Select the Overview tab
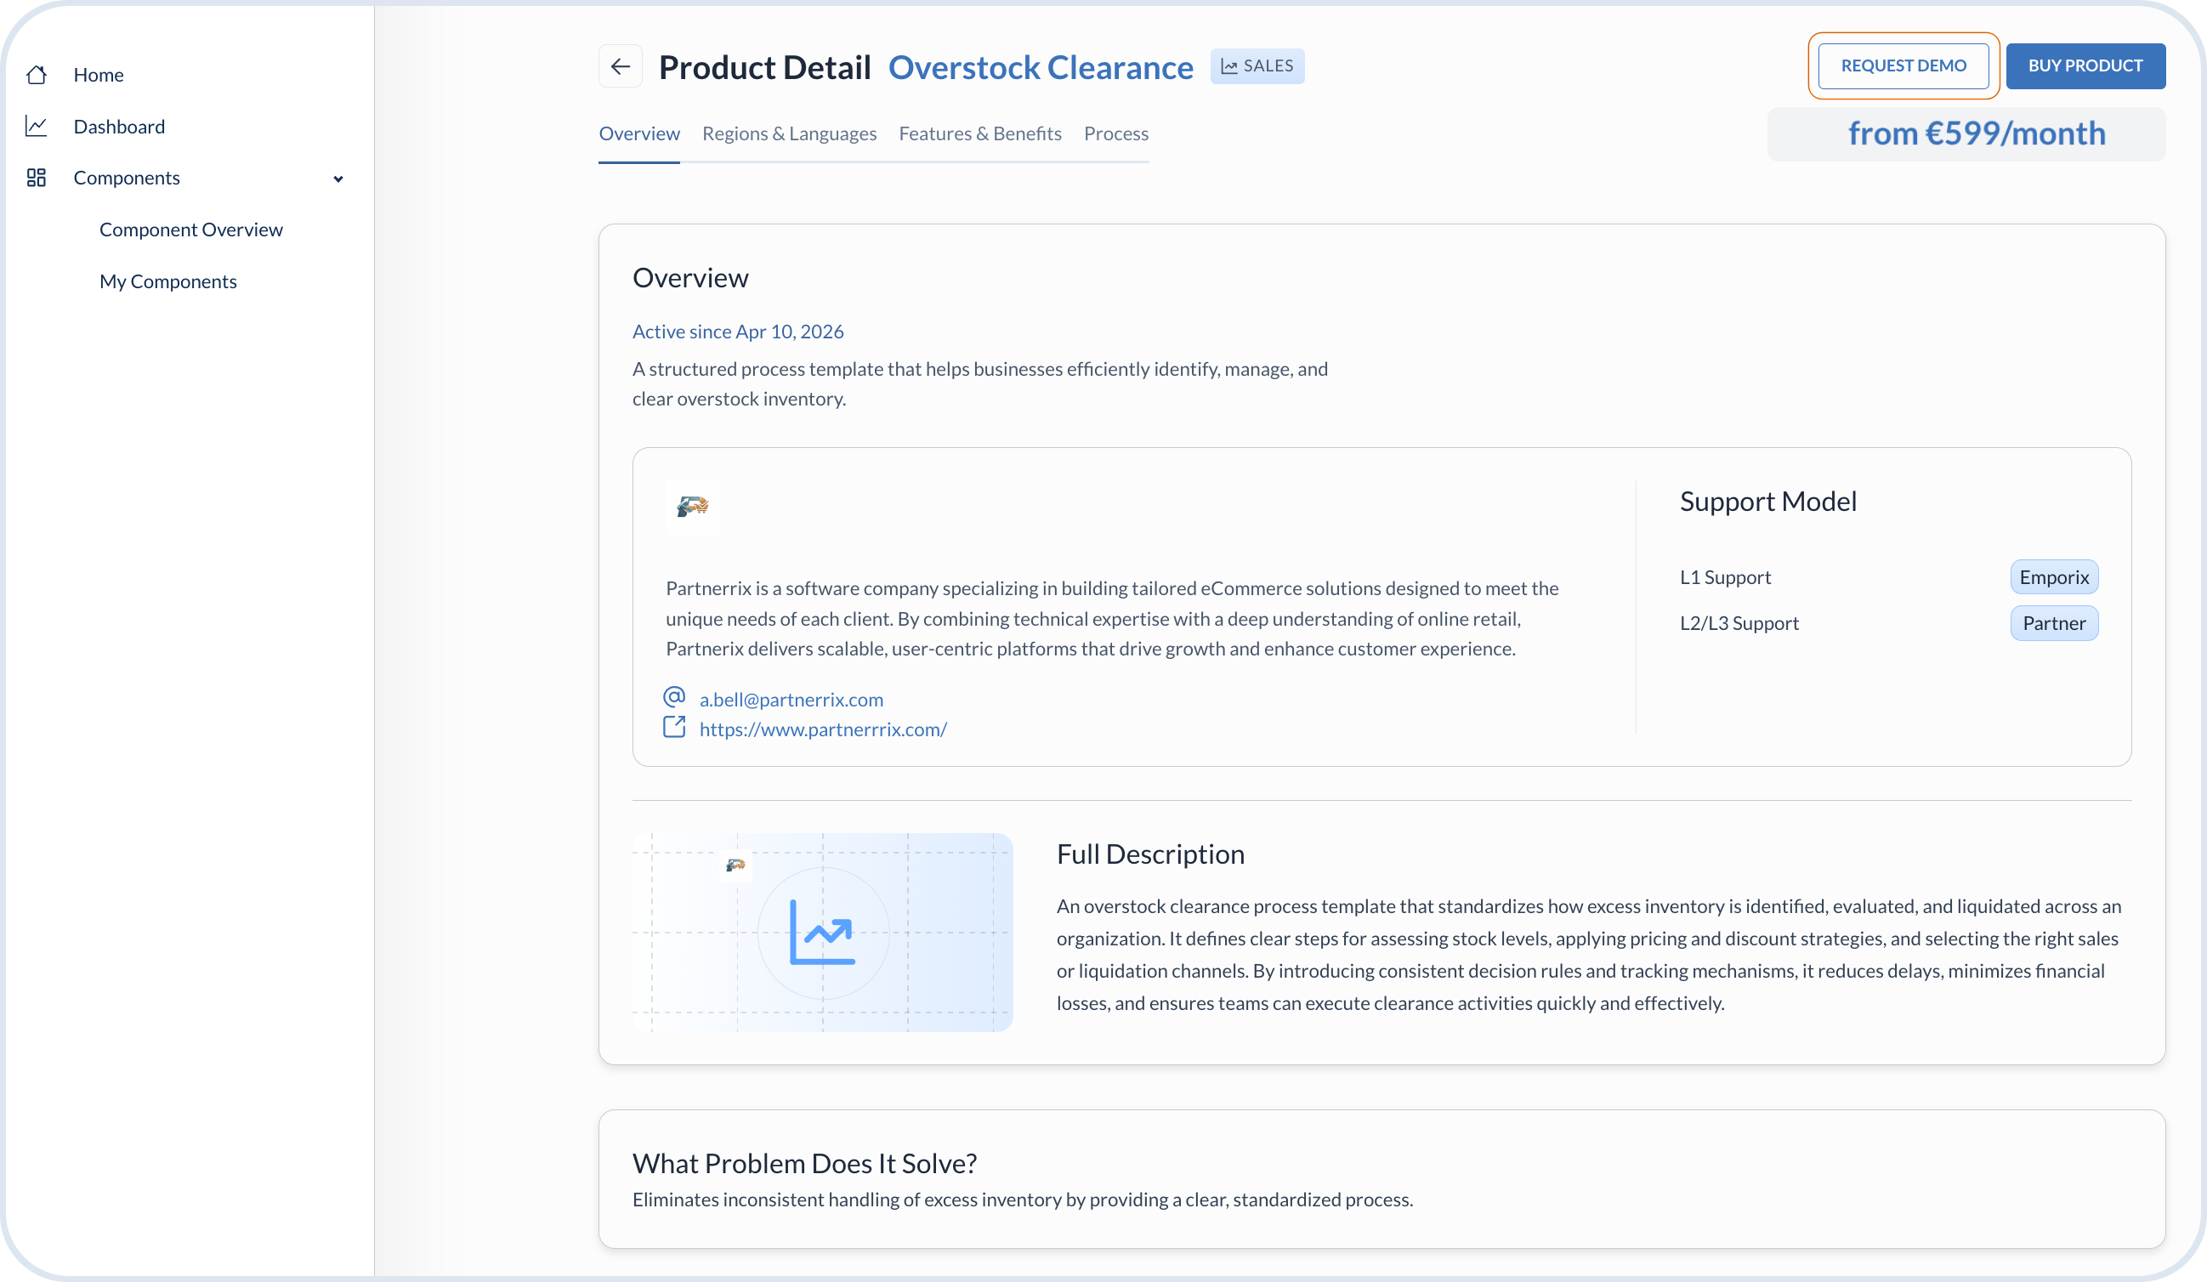This screenshot has height=1282, width=2207. (x=639, y=133)
